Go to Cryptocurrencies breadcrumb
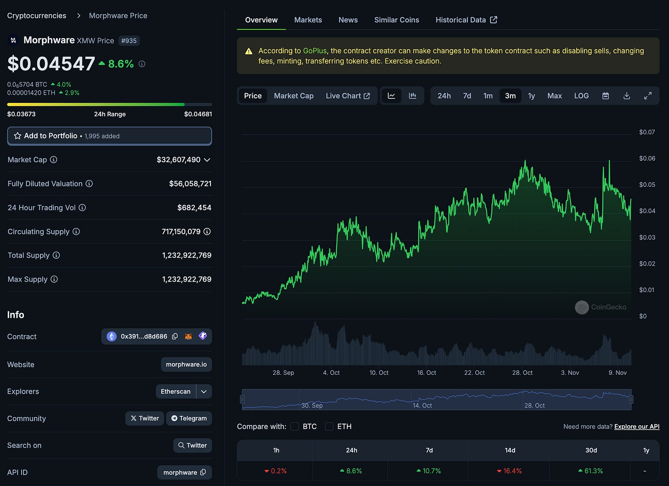The image size is (669, 486). click(x=37, y=16)
